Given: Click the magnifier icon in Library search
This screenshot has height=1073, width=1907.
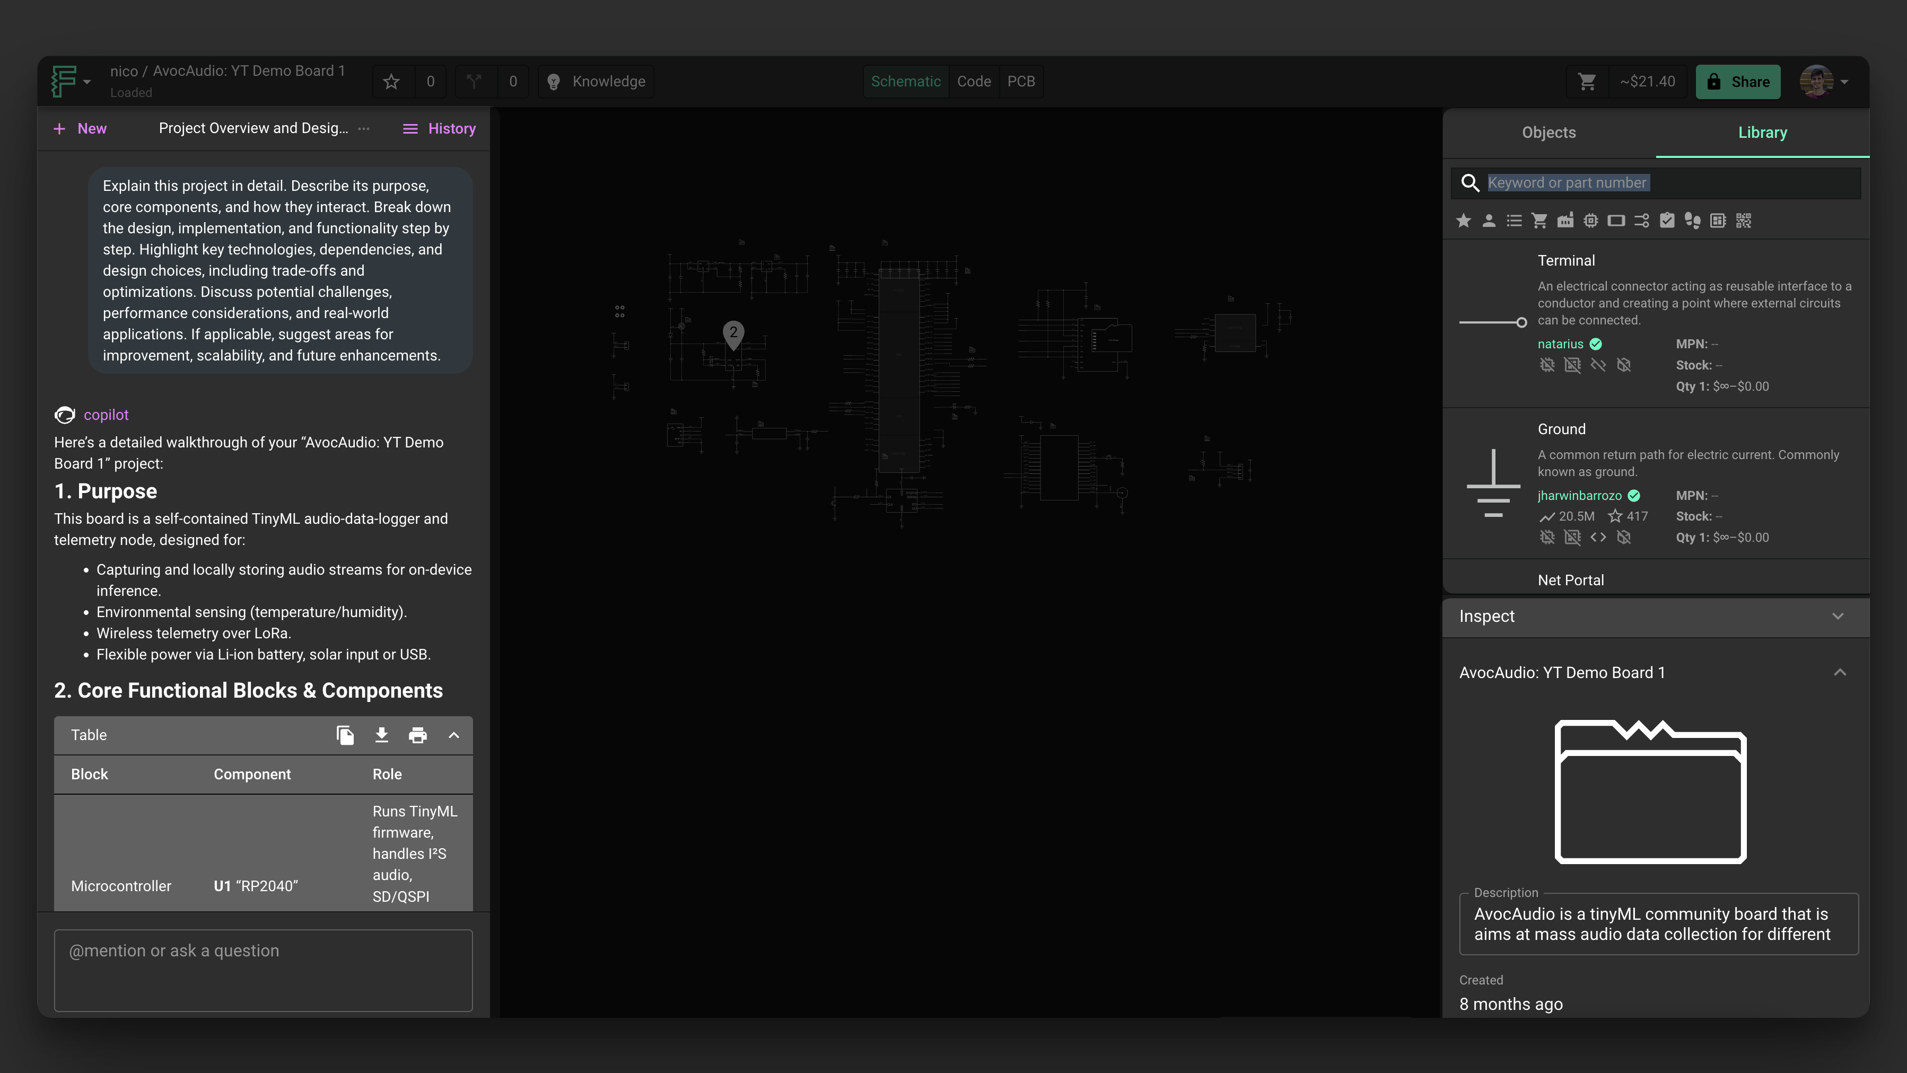Looking at the screenshot, I should [x=1470, y=183].
